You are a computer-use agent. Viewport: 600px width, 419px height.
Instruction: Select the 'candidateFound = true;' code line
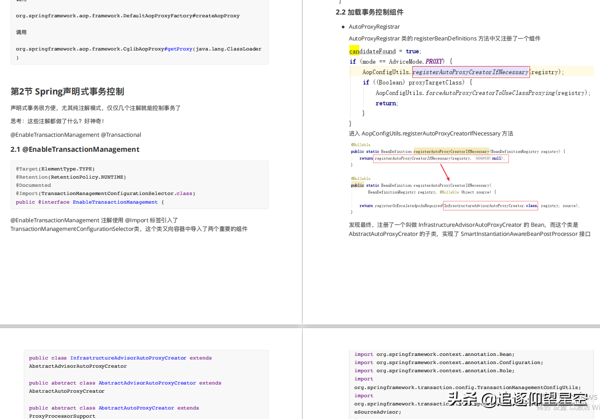[385, 51]
